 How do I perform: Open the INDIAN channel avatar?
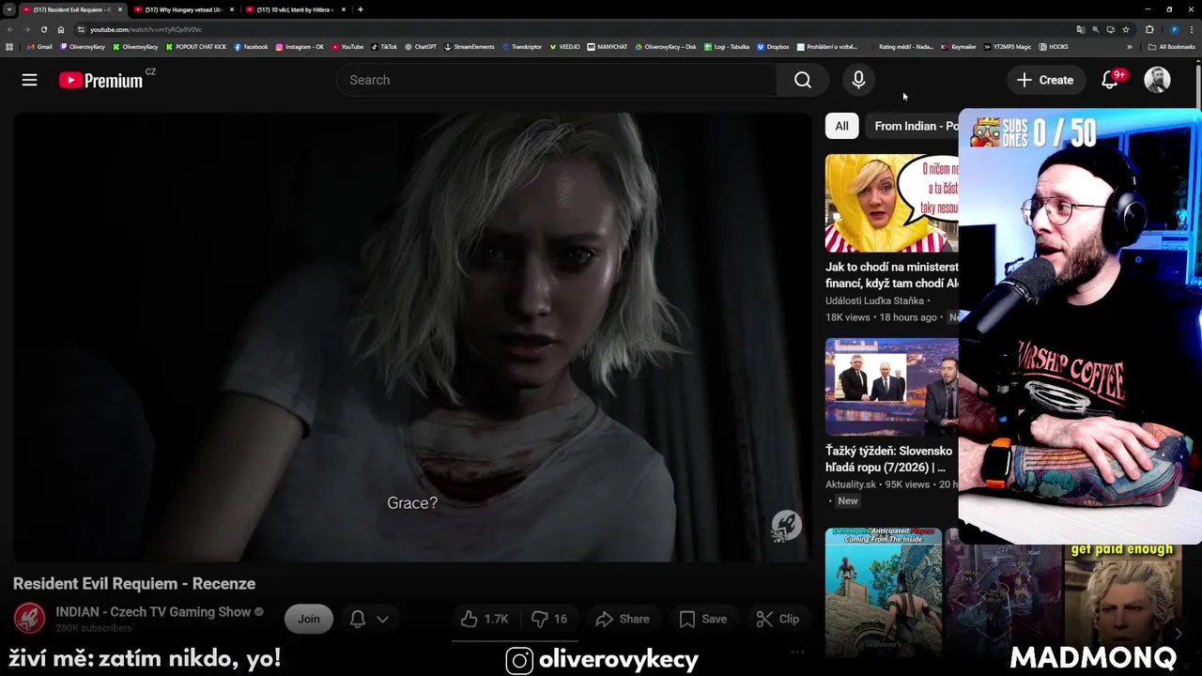[29, 619]
